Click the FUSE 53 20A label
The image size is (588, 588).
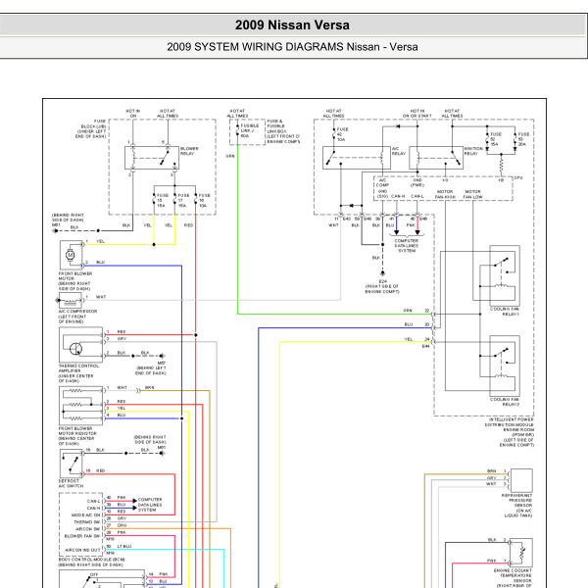523,139
